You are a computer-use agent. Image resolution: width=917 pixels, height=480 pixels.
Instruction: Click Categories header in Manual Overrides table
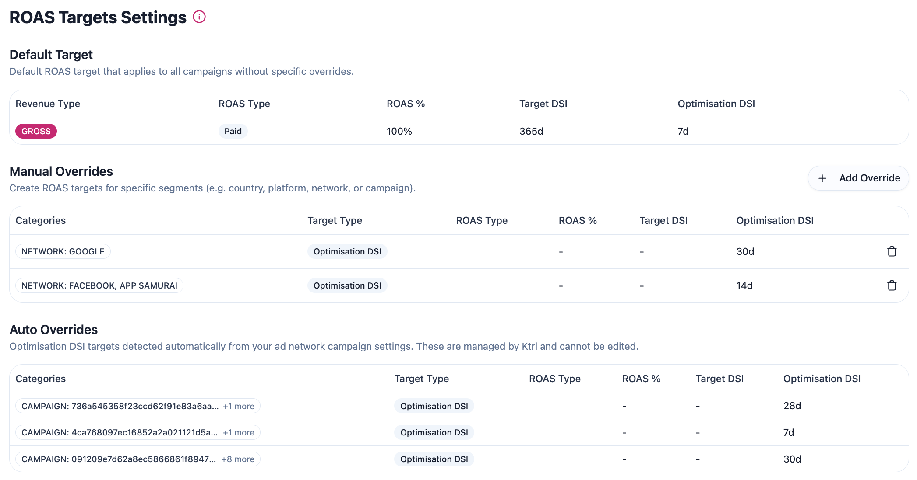[x=41, y=220]
